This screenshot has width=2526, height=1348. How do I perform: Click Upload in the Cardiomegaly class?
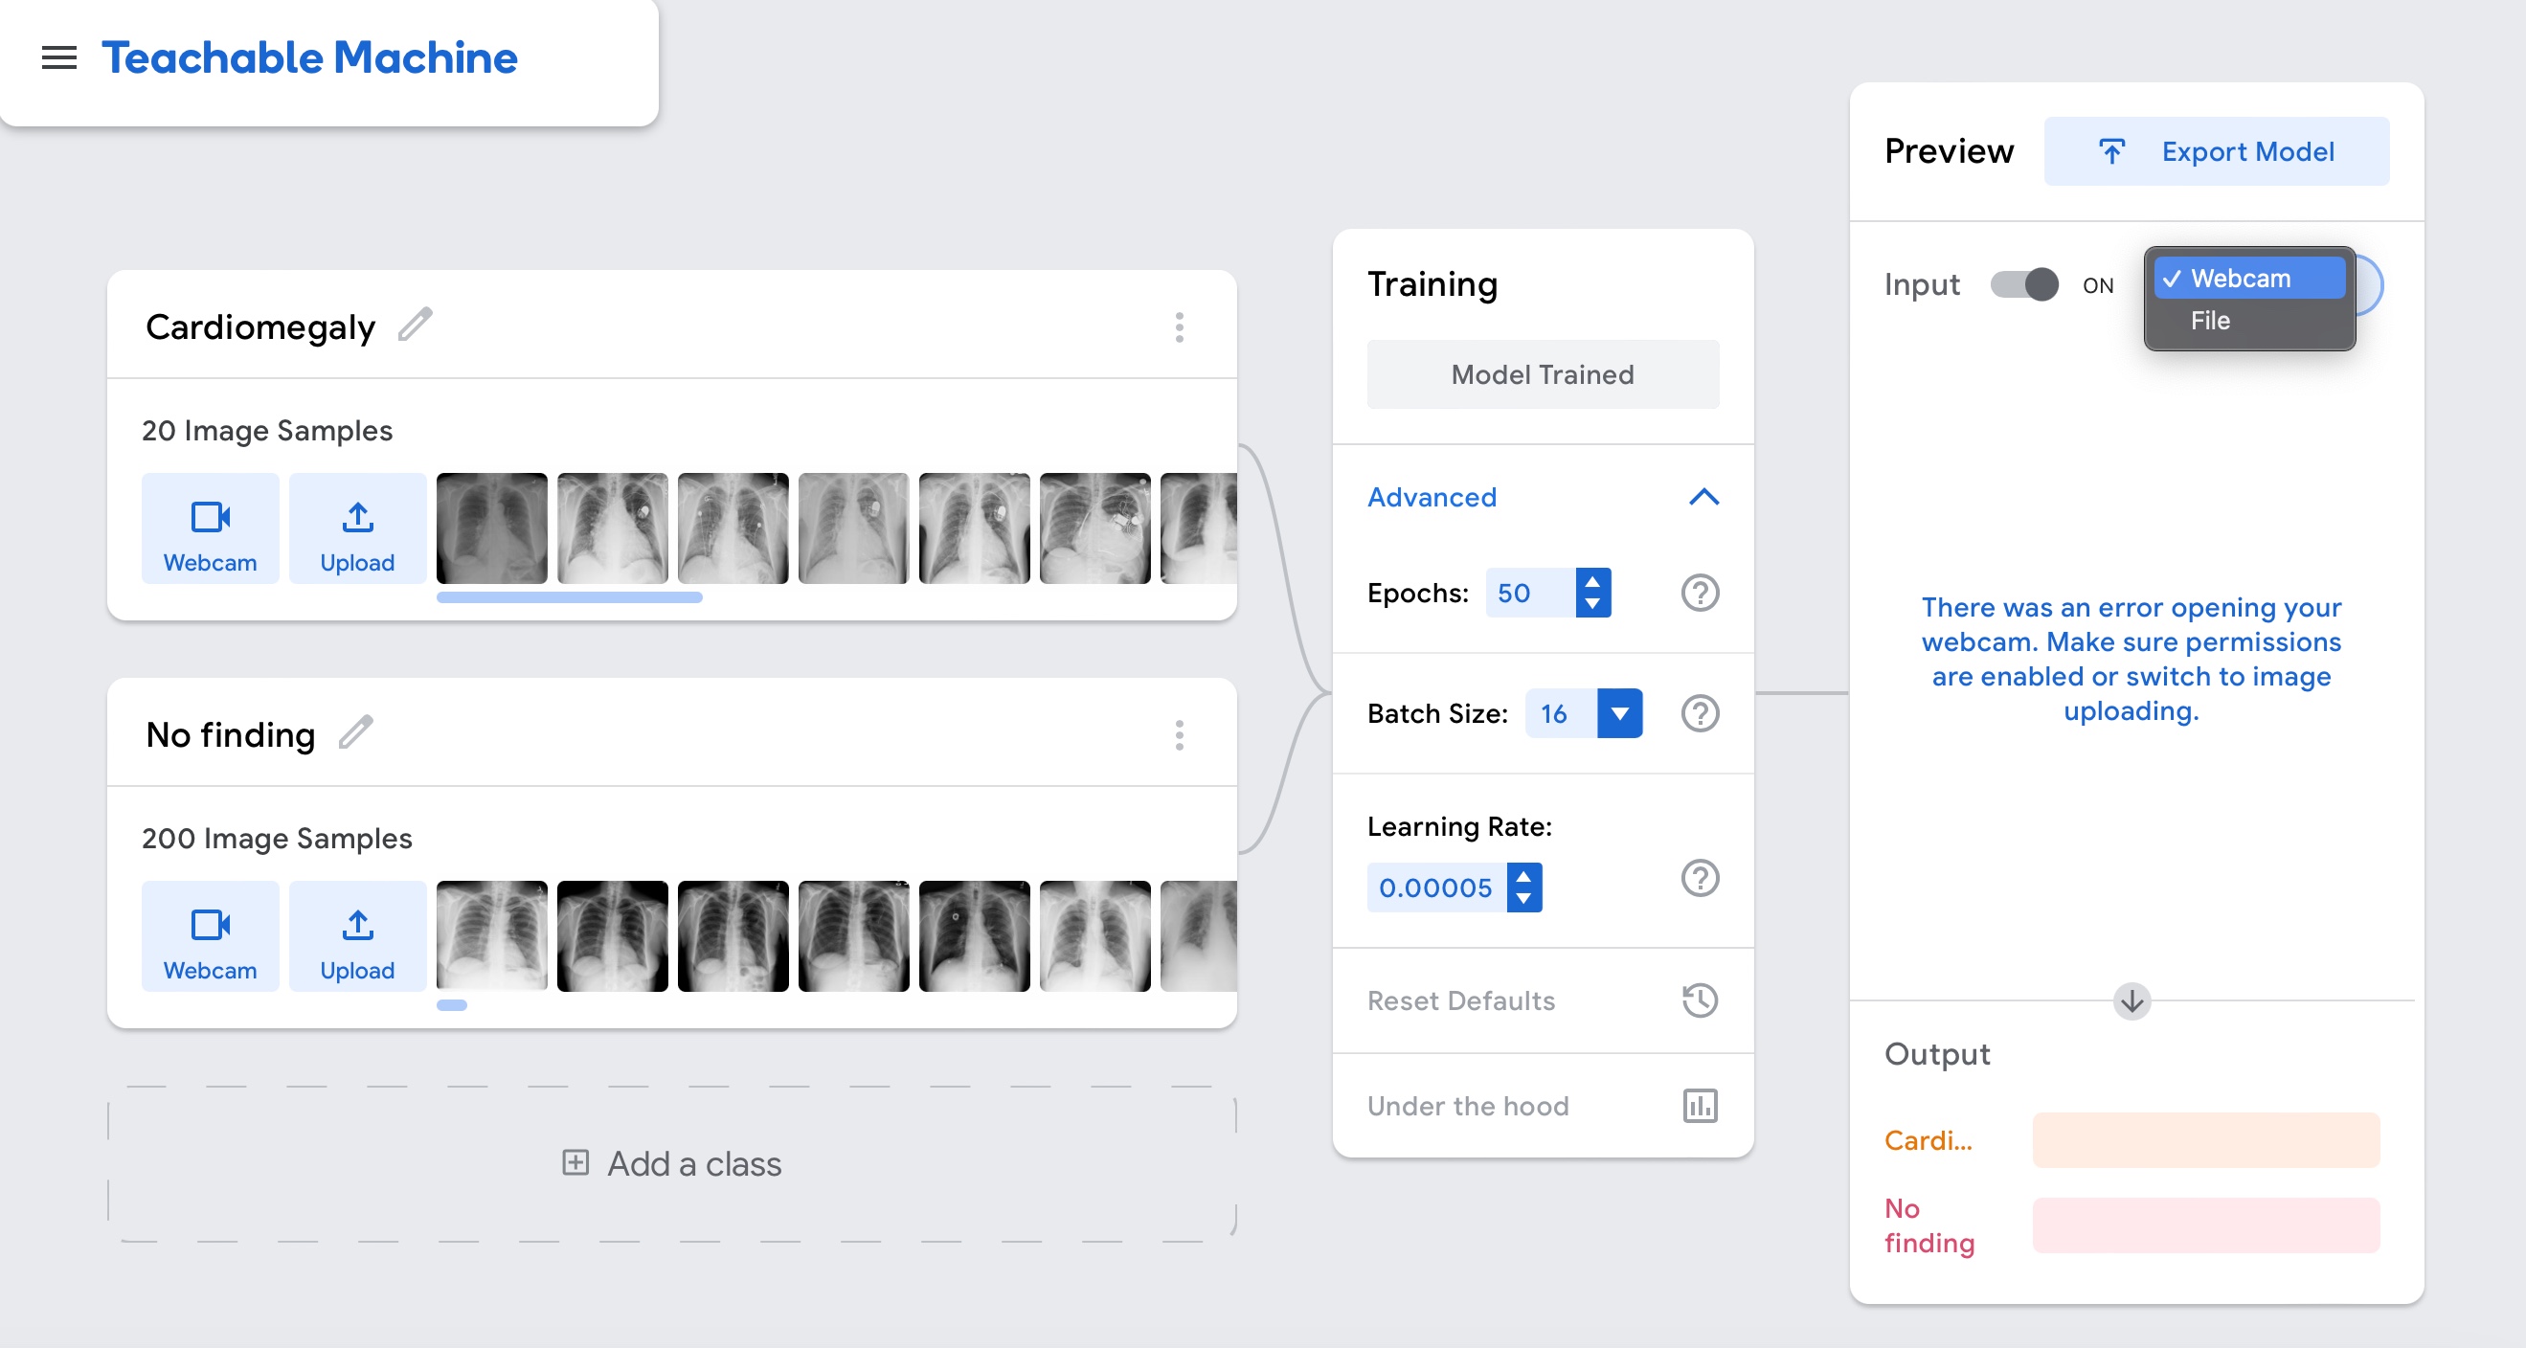[x=357, y=529]
